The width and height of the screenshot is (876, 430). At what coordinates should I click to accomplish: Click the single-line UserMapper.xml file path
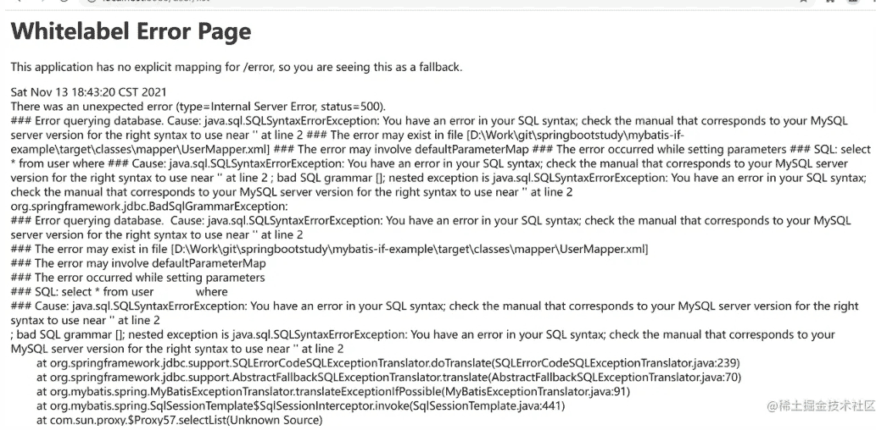330,249
